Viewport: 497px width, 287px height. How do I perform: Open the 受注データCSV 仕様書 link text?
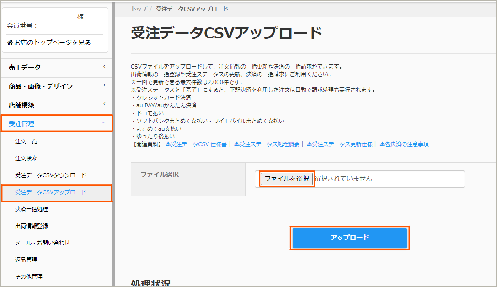199,144
